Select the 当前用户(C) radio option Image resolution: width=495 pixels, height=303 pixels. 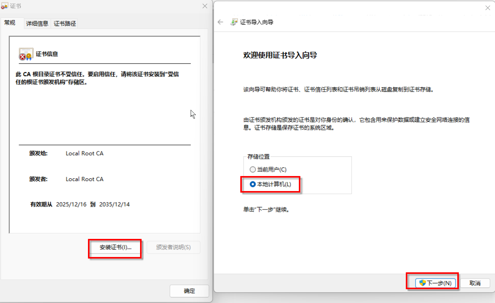tap(268, 169)
